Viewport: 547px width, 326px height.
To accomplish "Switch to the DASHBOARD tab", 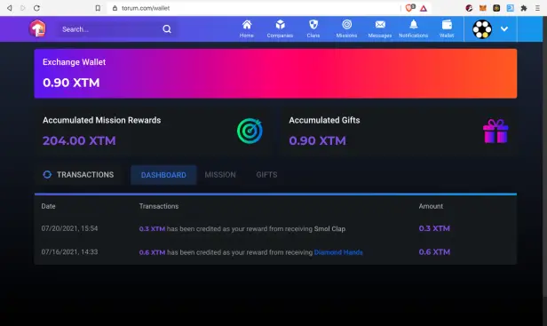I will [x=163, y=175].
